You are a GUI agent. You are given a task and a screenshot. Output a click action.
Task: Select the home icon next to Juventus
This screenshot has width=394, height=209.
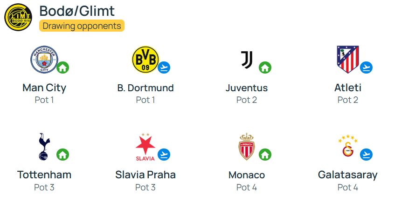click(265, 67)
